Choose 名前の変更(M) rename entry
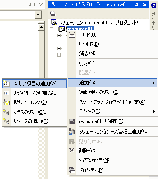 tap(112, 160)
